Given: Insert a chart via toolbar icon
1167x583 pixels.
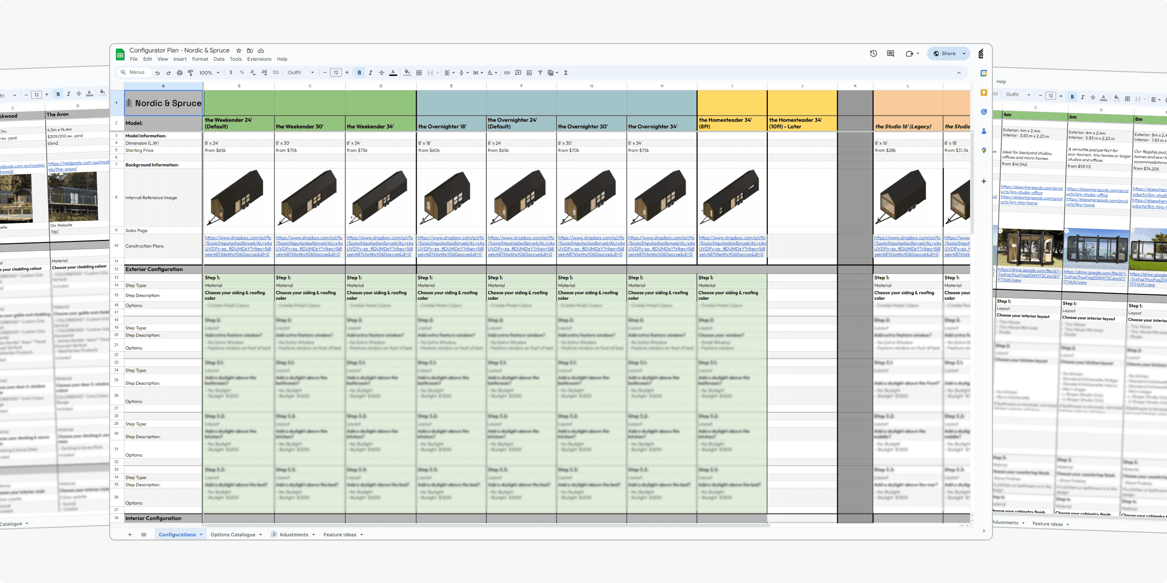Looking at the screenshot, I should [529, 73].
